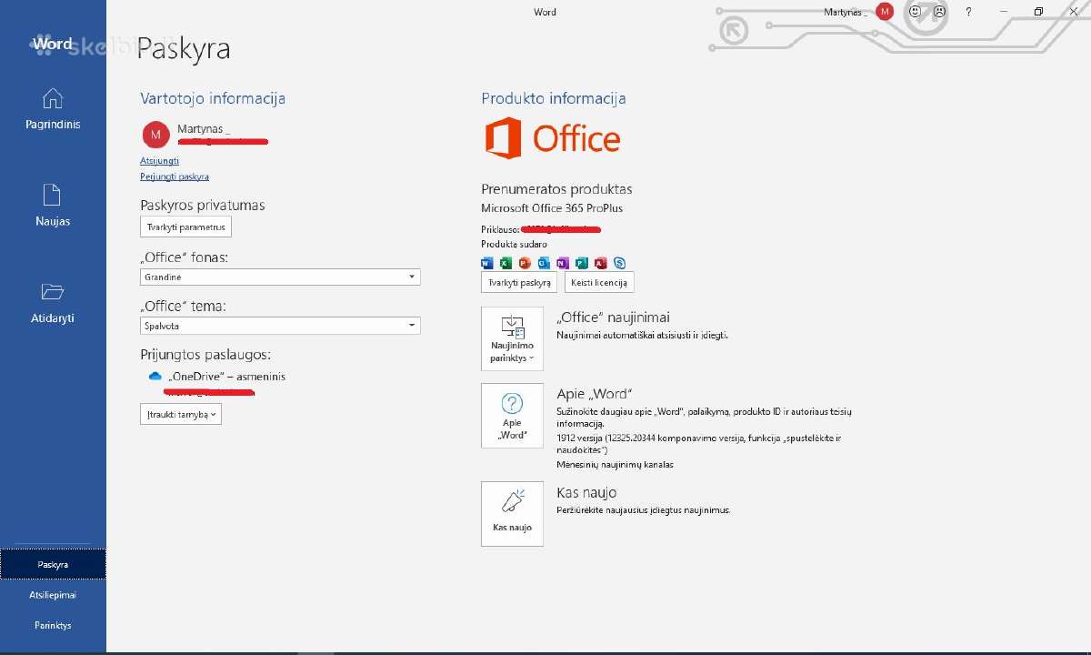The image size is (1091, 655).
Task: Click the Skype app icon
Action: (619, 263)
